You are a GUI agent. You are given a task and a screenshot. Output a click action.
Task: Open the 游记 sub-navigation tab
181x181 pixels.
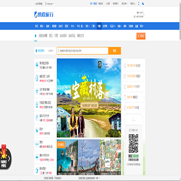coord(51,36)
